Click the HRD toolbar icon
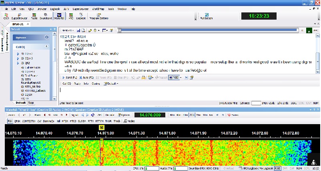 point(71,16)
